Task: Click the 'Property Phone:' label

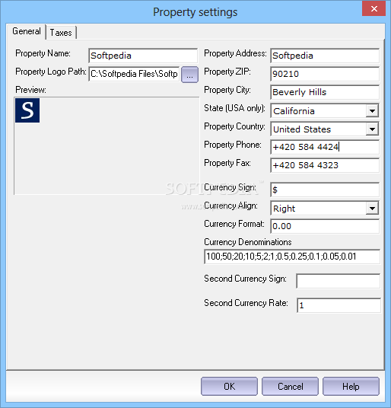Action: tap(233, 145)
